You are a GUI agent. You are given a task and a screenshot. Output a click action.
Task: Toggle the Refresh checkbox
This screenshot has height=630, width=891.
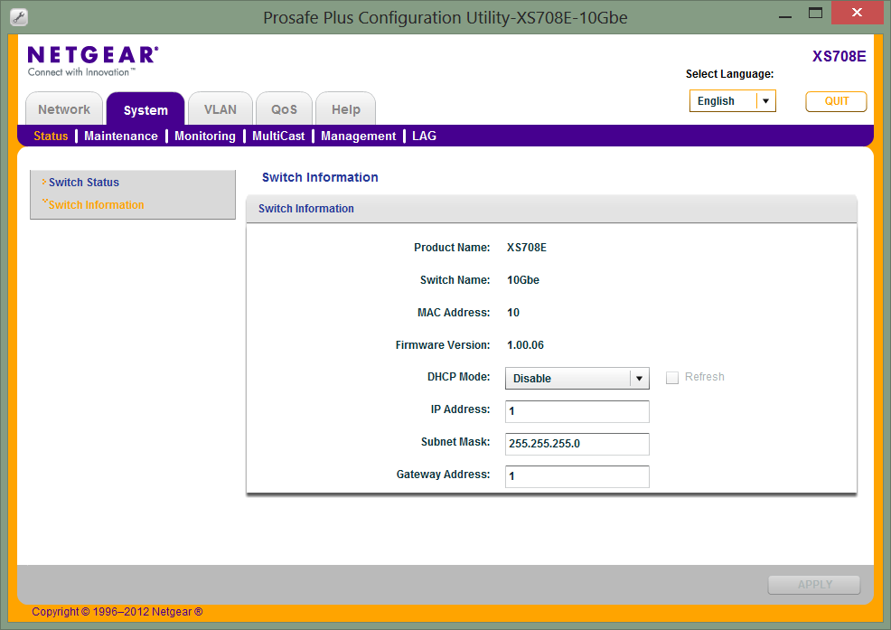coord(672,378)
